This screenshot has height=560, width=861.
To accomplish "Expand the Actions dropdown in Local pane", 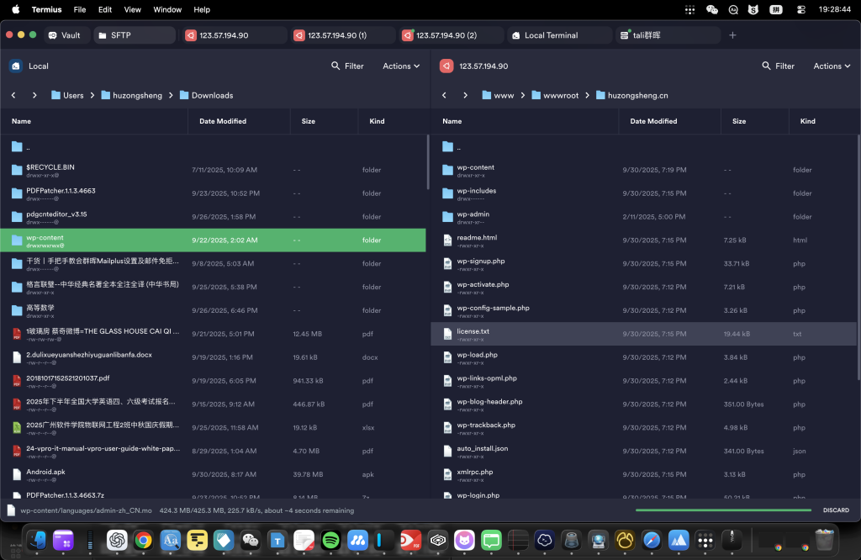I will [401, 66].
